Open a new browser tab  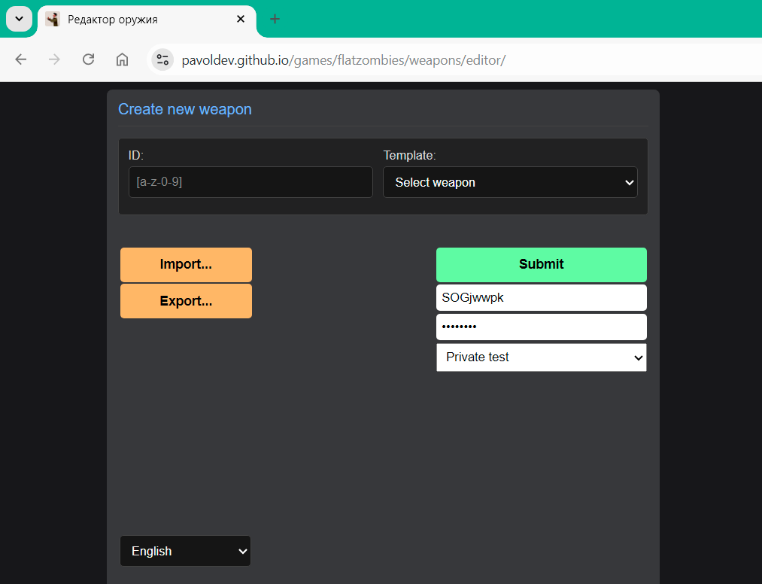point(275,19)
